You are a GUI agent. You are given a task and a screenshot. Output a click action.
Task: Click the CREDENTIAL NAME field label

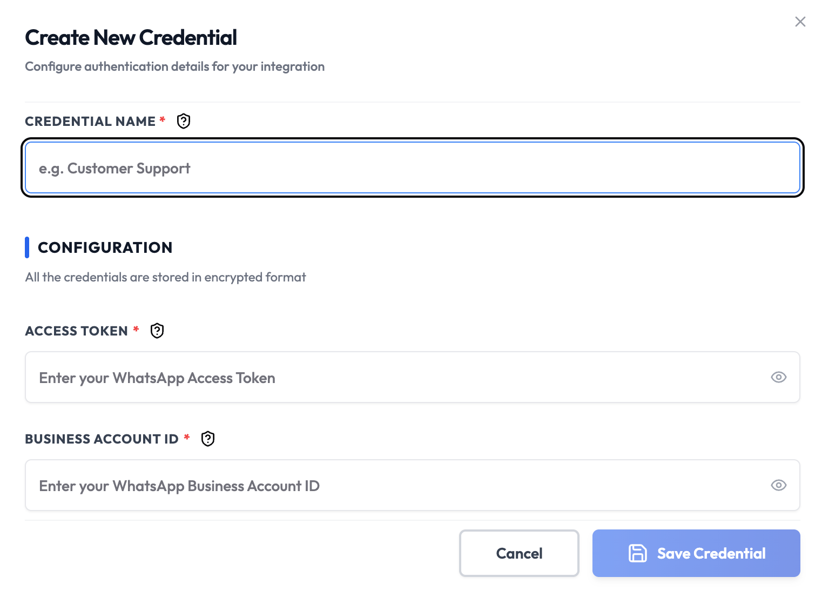(x=90, y=121)
